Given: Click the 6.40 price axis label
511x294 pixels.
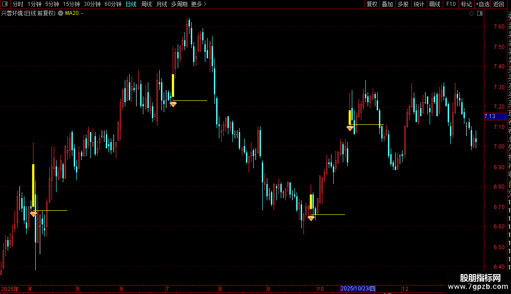Looking at the screenshot, I should (x=499, y=267).
